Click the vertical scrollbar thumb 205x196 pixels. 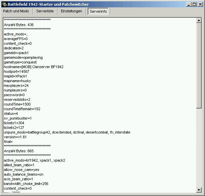[199, 65]
